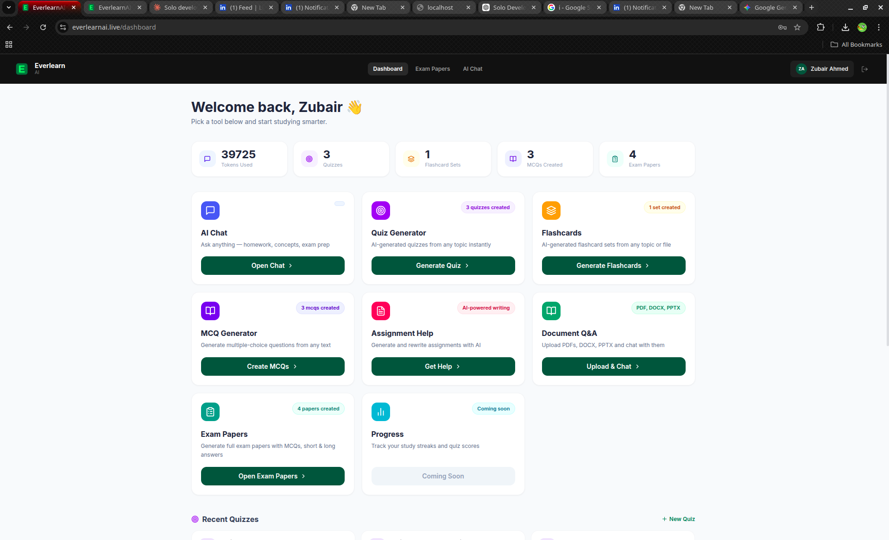Click the Progress bar chart icon

[x=381, y=412]
